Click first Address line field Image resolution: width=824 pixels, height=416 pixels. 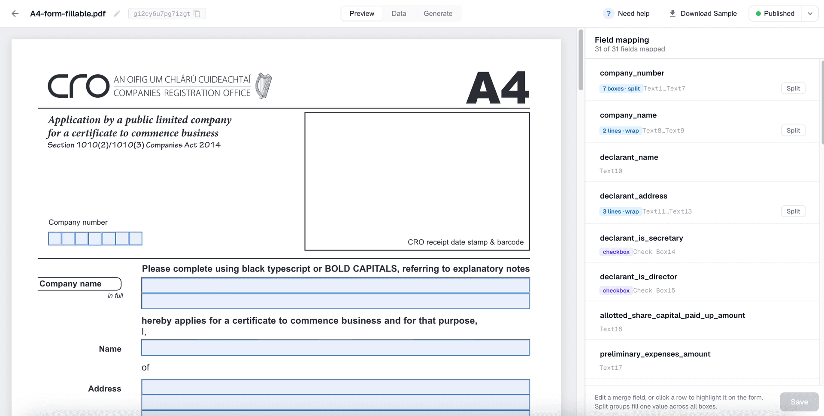click(x=336, y=387)
